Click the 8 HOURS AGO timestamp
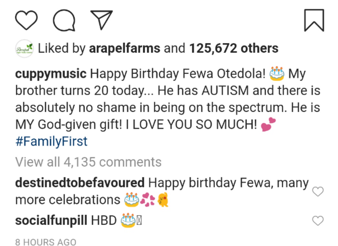The width and height of the screenshot is (338, 246). 46,242
